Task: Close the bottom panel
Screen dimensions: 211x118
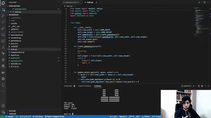Action: click(209, 86)
